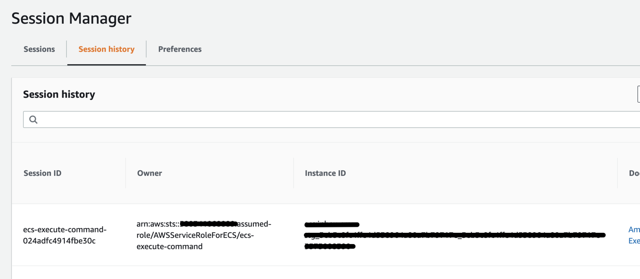The width and height of the screenshot is (640, 279).
Task: Click the owner ARN cell text
Action: point(204,235)
